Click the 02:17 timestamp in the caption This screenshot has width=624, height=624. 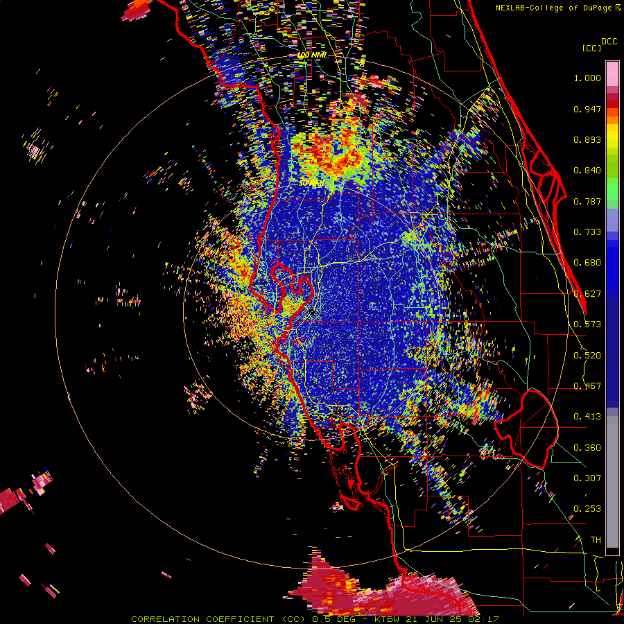(x=483, y=619)
